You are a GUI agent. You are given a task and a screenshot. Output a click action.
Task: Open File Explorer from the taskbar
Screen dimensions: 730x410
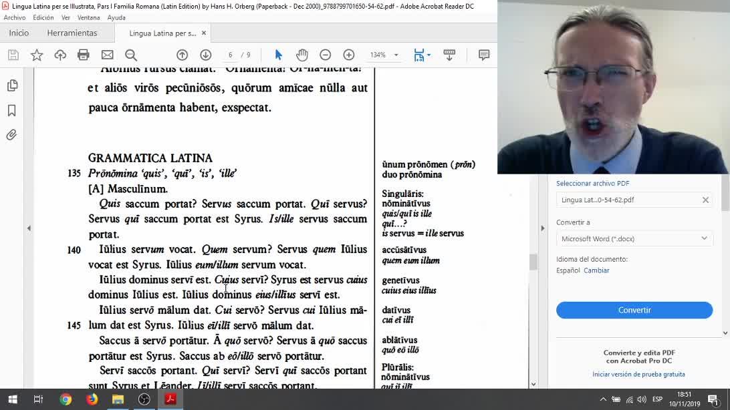(118, 399)
